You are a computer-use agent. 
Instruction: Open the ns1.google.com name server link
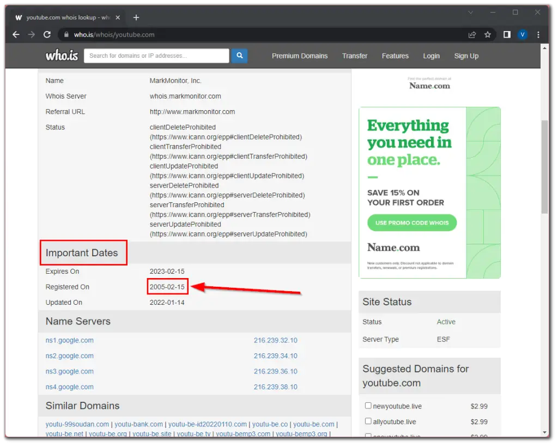coord(69,340)
